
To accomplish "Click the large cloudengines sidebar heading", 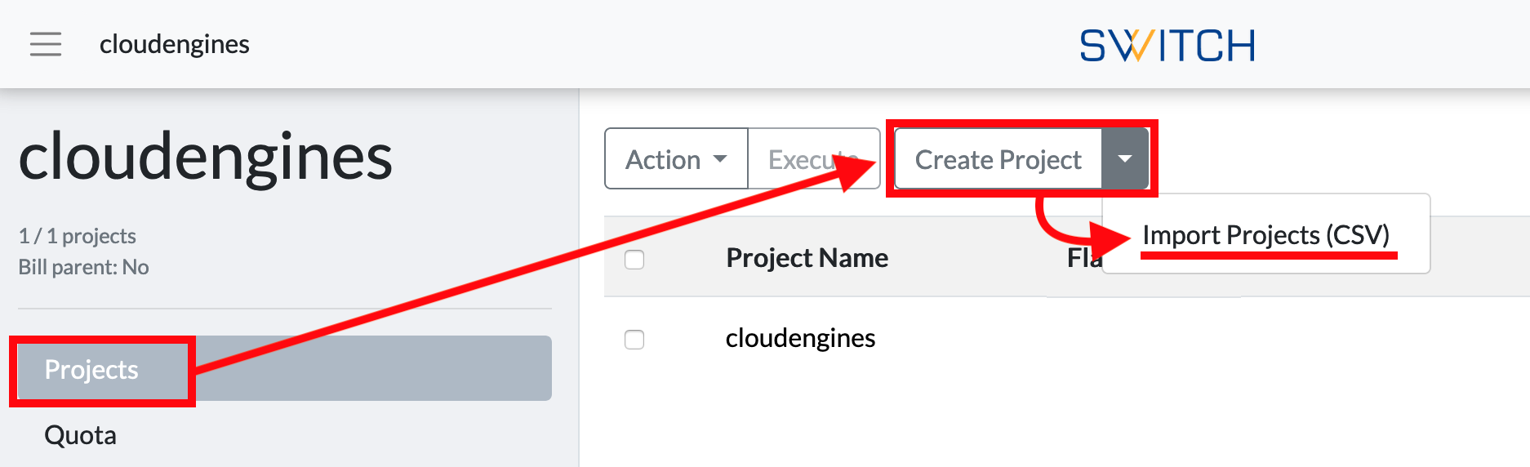I will (206, 157).
